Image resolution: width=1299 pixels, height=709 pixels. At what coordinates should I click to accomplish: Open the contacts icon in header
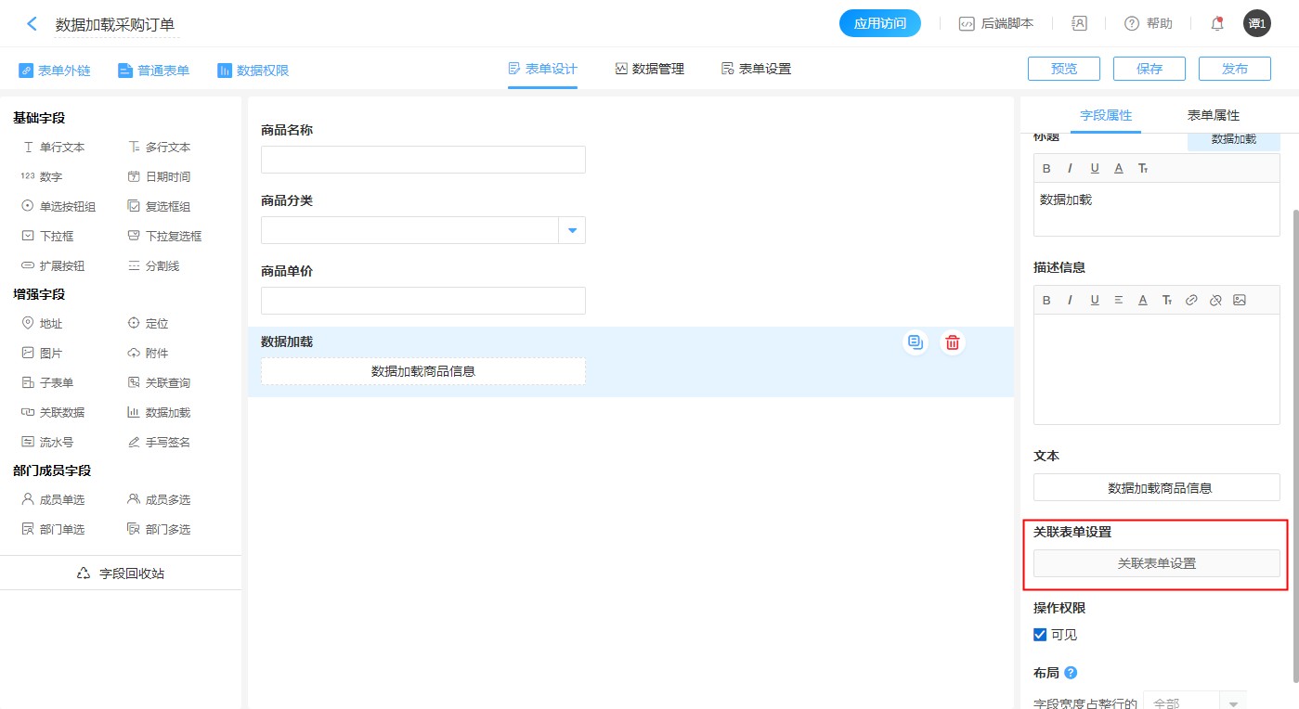point(1079,24)
